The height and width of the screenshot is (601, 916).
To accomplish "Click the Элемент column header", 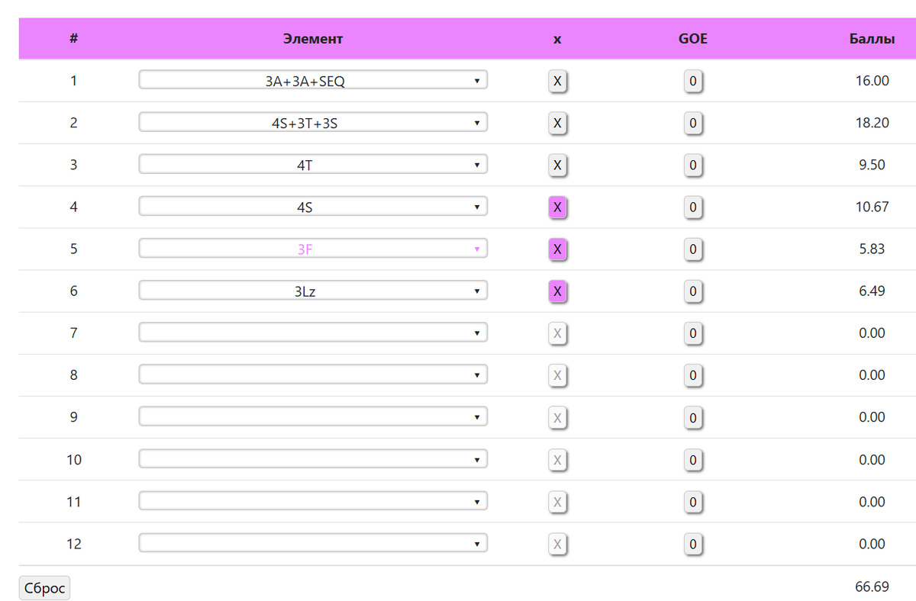I will pos(313,39).
